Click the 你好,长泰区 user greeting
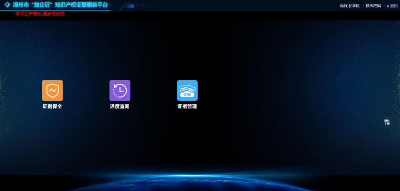 tap(350, 6)
